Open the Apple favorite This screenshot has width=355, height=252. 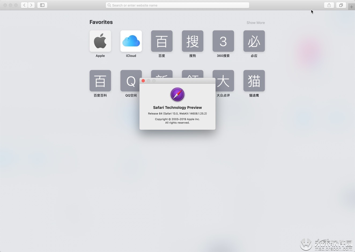click(100, 41)
